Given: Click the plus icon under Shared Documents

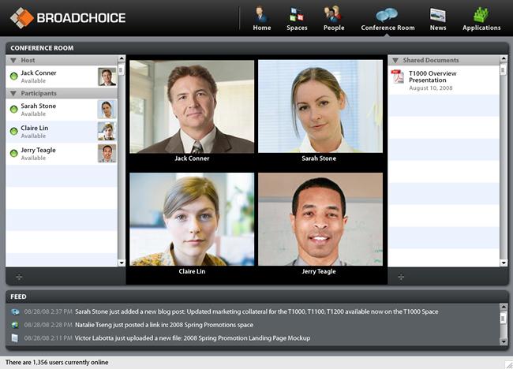Looking at the screenshot, I should click(x=401, y=278).
